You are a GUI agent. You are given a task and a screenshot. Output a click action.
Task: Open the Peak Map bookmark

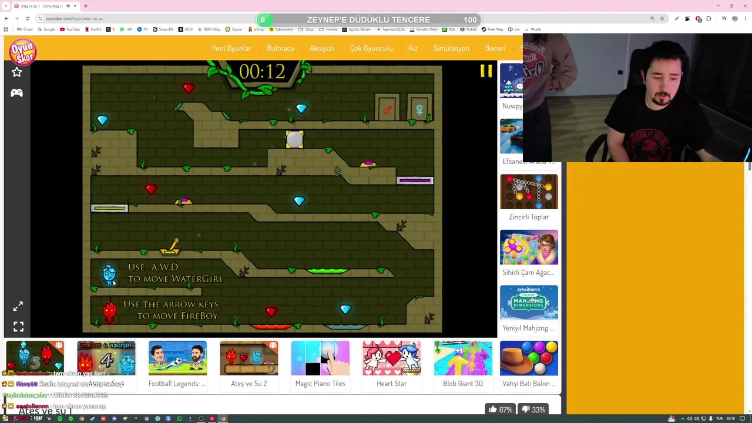[x=492, y=29]
